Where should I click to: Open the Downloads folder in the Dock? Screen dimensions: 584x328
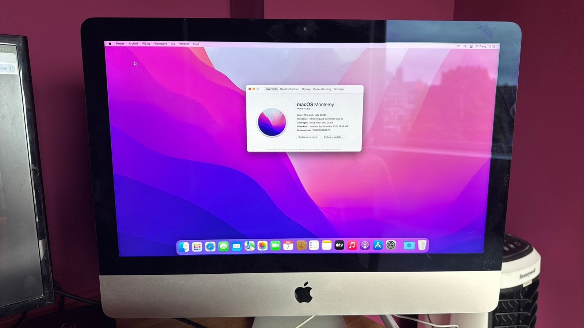pos(409,245)
